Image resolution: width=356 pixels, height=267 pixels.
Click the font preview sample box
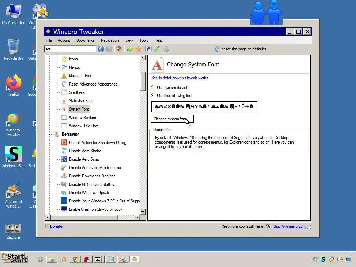[204, 106]
